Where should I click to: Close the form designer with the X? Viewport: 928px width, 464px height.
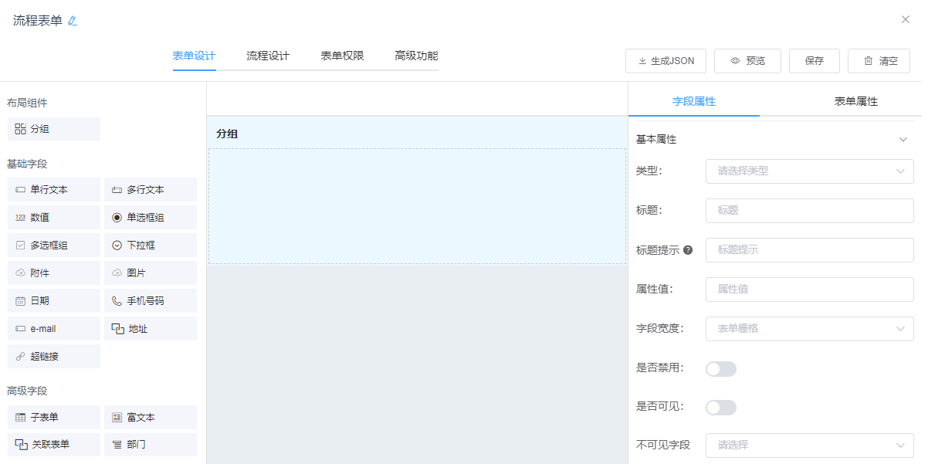click(906, 19)
